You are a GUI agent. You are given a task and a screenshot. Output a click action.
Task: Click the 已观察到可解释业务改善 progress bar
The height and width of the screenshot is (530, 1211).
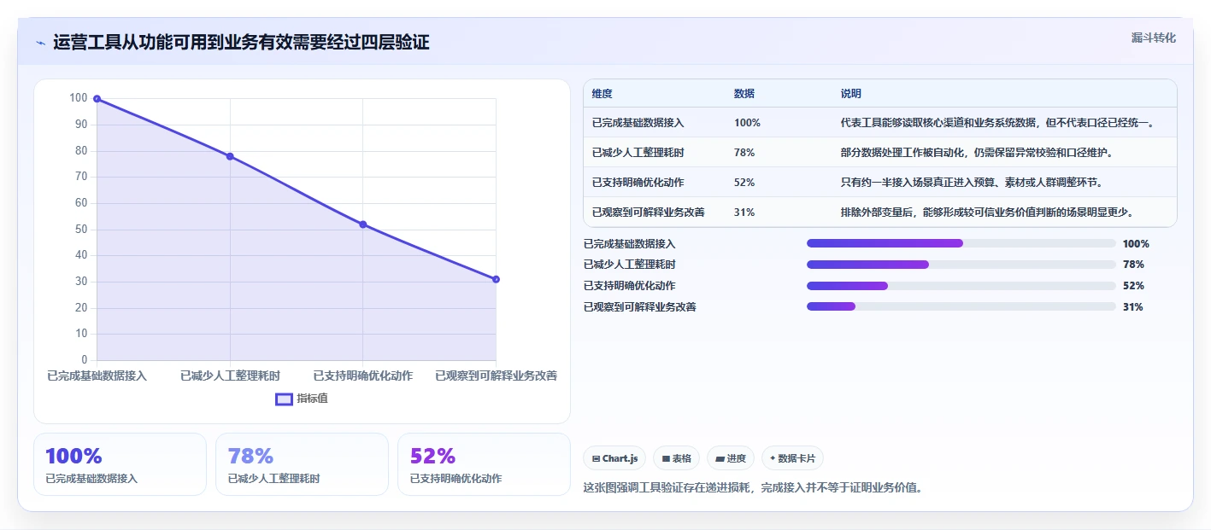point(961,306)
